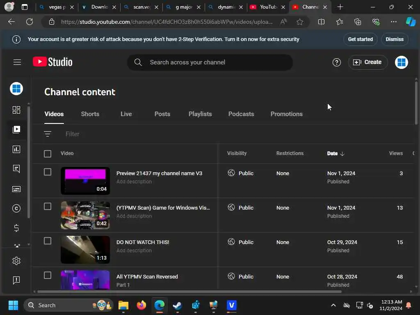Click the Search across your channel field
420x315 pixels.
pyautogui.click(x=210, y=62)
